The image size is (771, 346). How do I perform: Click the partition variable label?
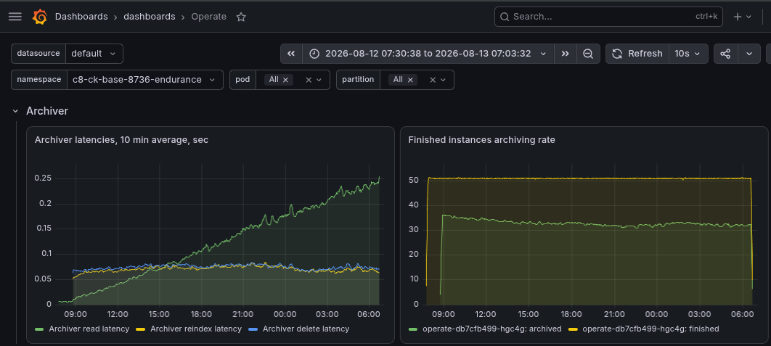click(x=358, y=80)
